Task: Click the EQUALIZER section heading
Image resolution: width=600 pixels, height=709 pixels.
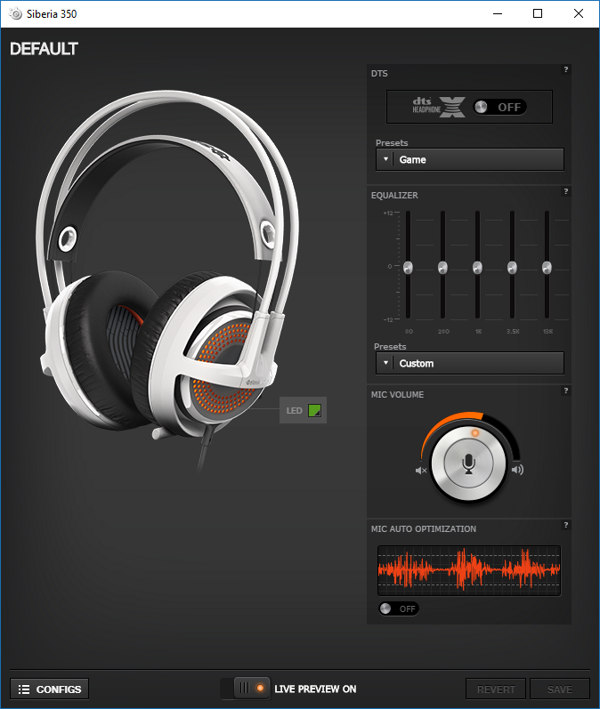Action: point(394,196)
